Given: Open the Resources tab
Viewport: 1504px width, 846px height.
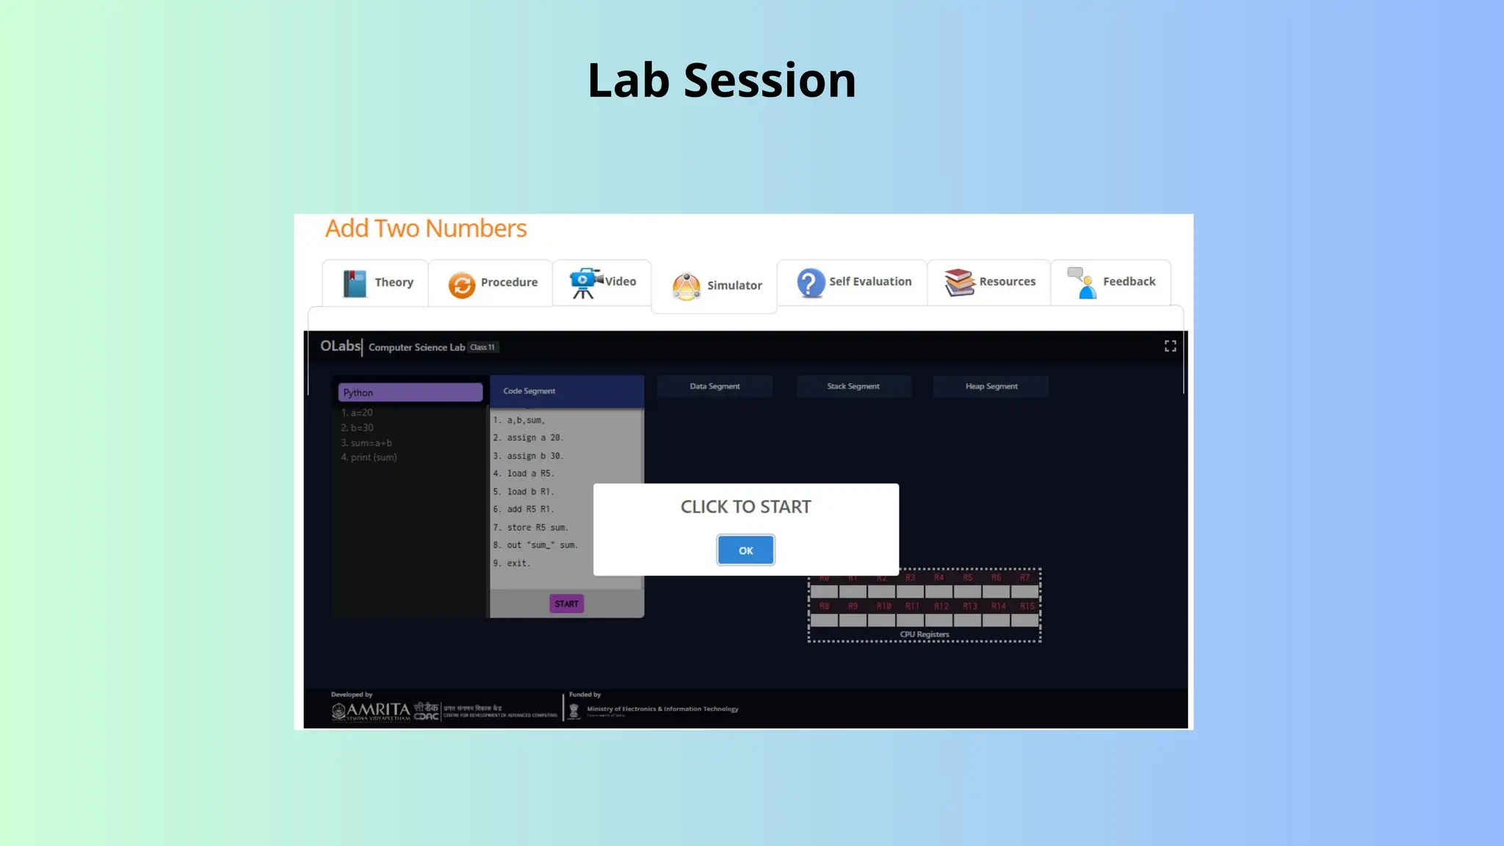Looking at the screenshot, I should 989,283.
